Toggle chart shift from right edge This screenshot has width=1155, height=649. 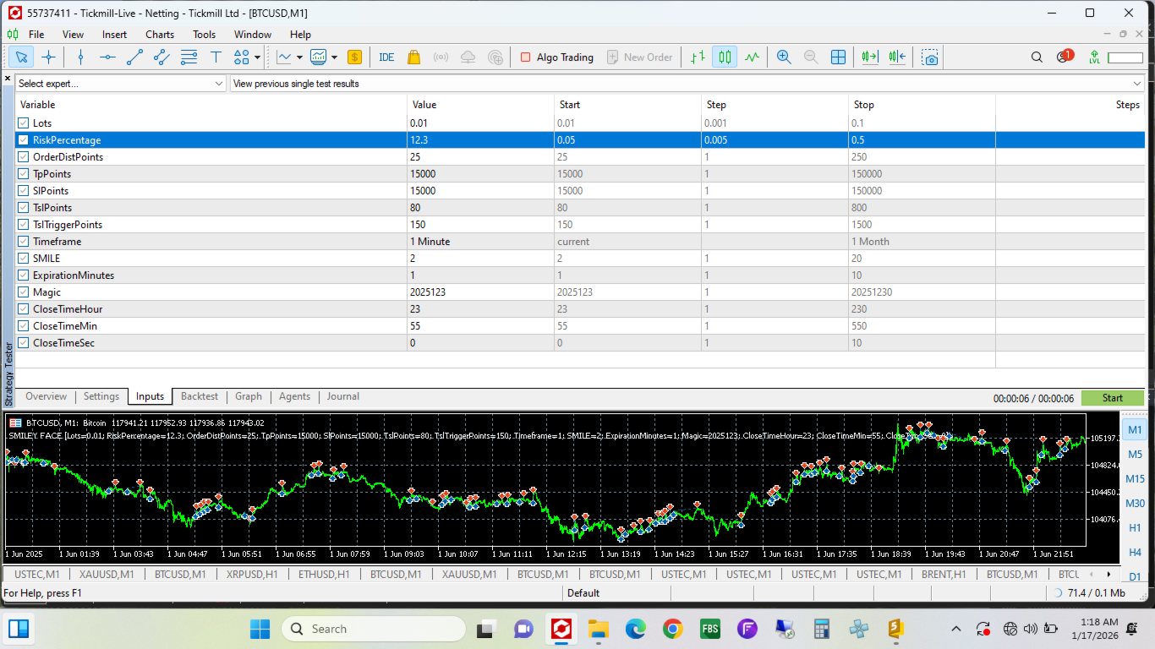coord(896,57)
